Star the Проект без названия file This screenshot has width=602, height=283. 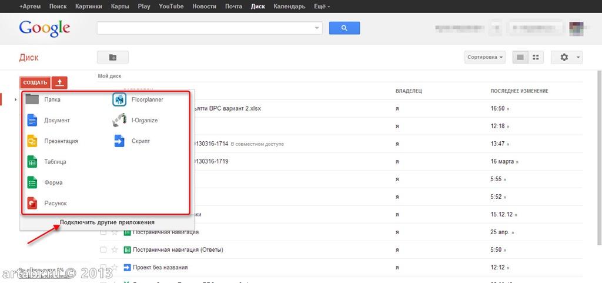pos(115,267)
